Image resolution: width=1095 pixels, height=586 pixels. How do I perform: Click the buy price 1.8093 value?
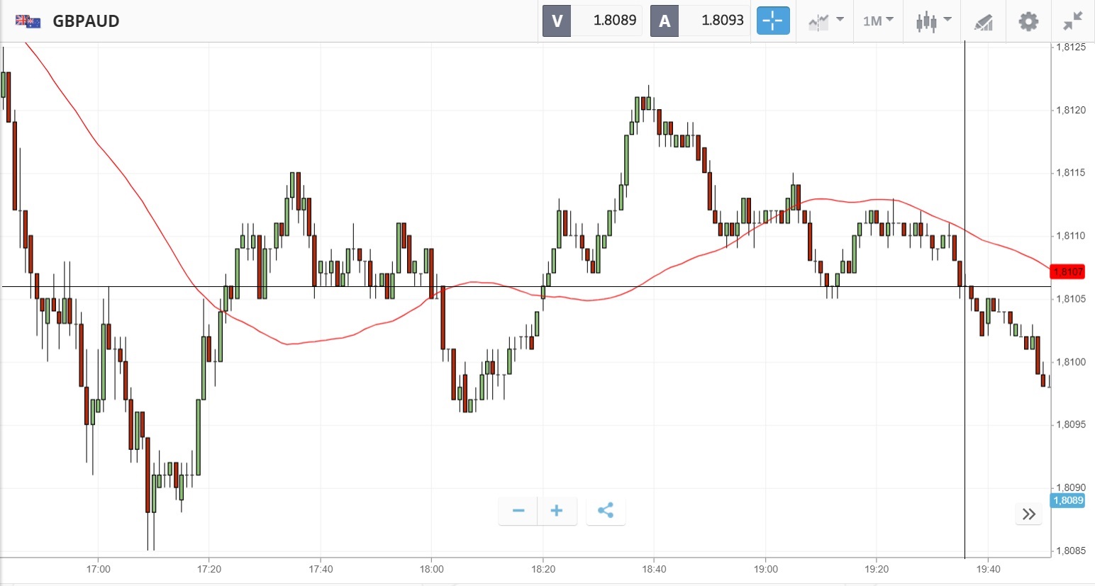pyautogui.click(x=722, y=21)
